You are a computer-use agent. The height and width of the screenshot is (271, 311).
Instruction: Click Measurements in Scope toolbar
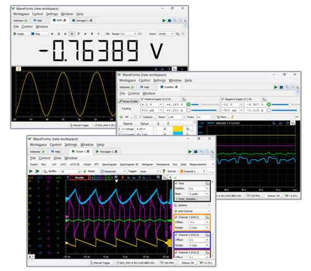198,164
